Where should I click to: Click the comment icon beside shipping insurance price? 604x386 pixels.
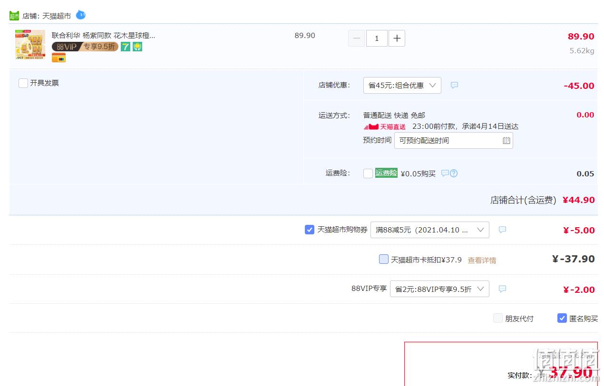point(445,173)
